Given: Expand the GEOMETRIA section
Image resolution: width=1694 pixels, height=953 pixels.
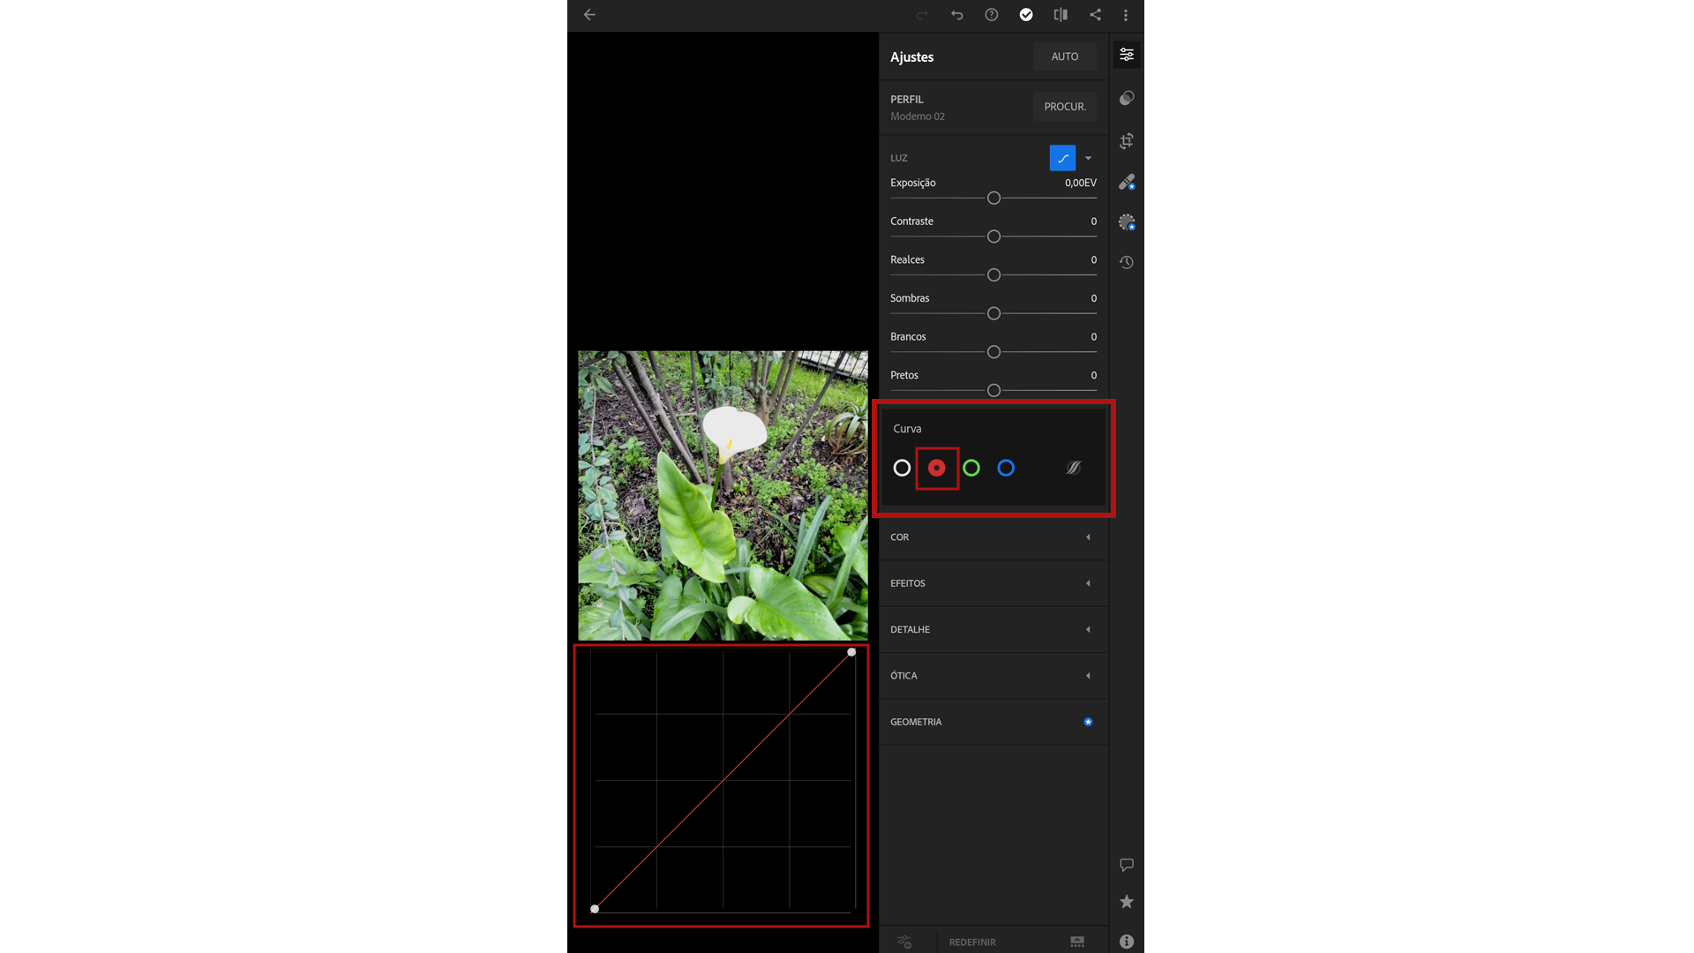Looking at the screenshot, I should 993,722.
